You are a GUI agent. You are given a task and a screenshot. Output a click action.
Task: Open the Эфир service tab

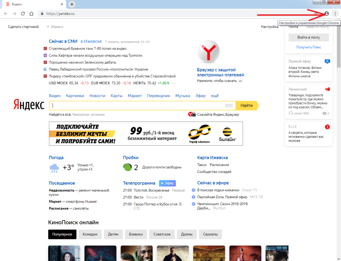coord(200,96)
